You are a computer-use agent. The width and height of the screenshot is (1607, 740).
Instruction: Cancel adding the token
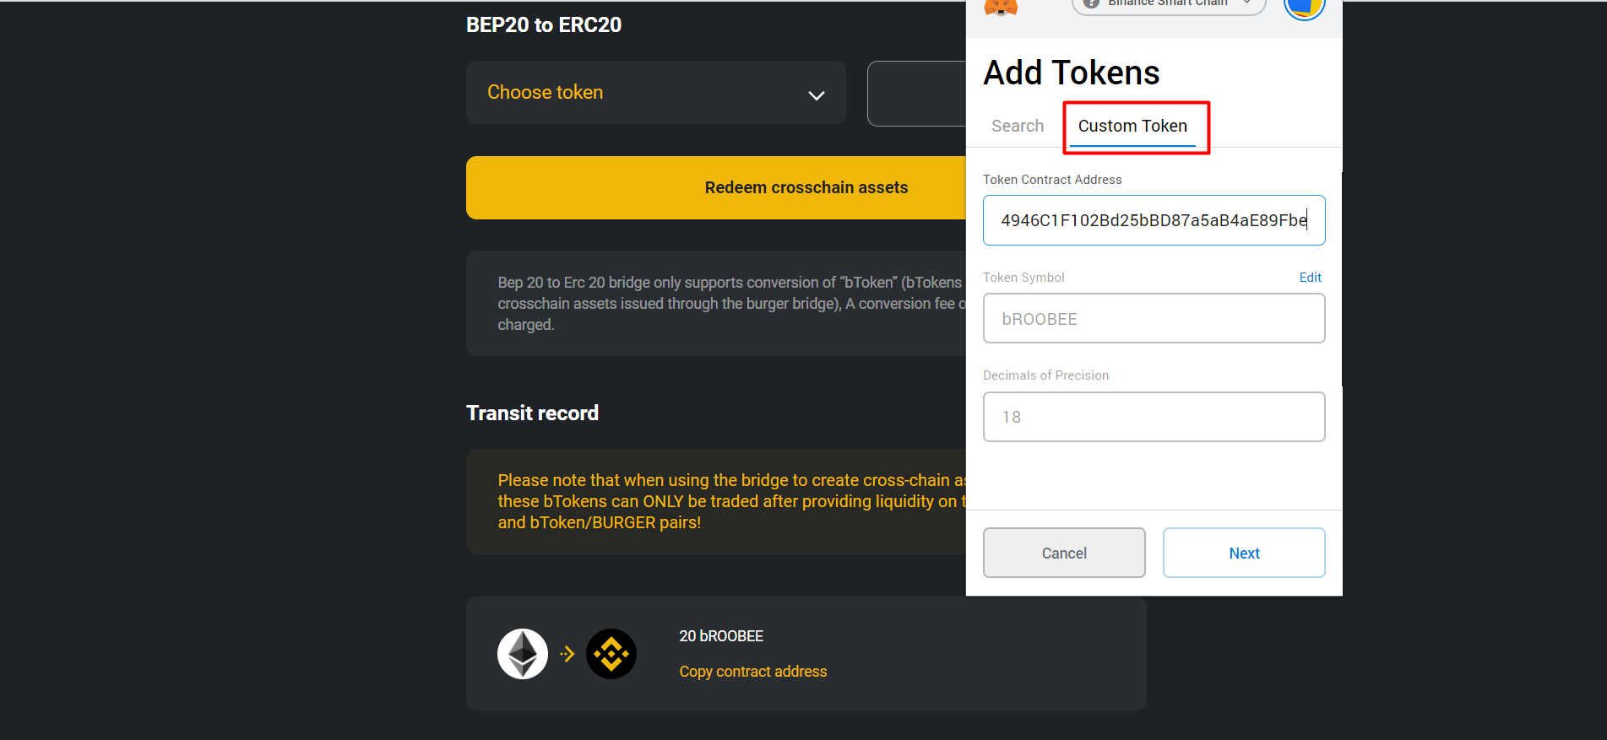click(x=1064, y=553)
